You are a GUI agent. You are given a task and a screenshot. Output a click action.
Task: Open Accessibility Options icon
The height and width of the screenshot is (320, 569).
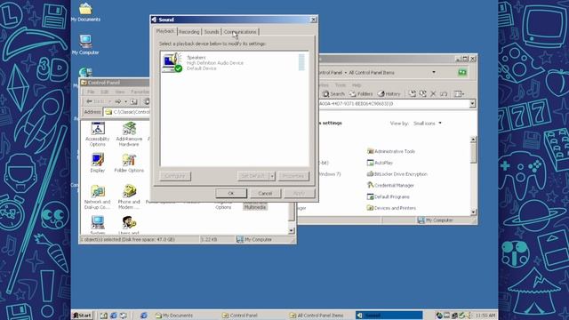97,134
